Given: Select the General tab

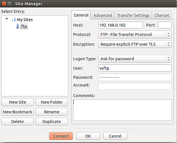Looking at the screenshot, I should click(x=81, y=15).
